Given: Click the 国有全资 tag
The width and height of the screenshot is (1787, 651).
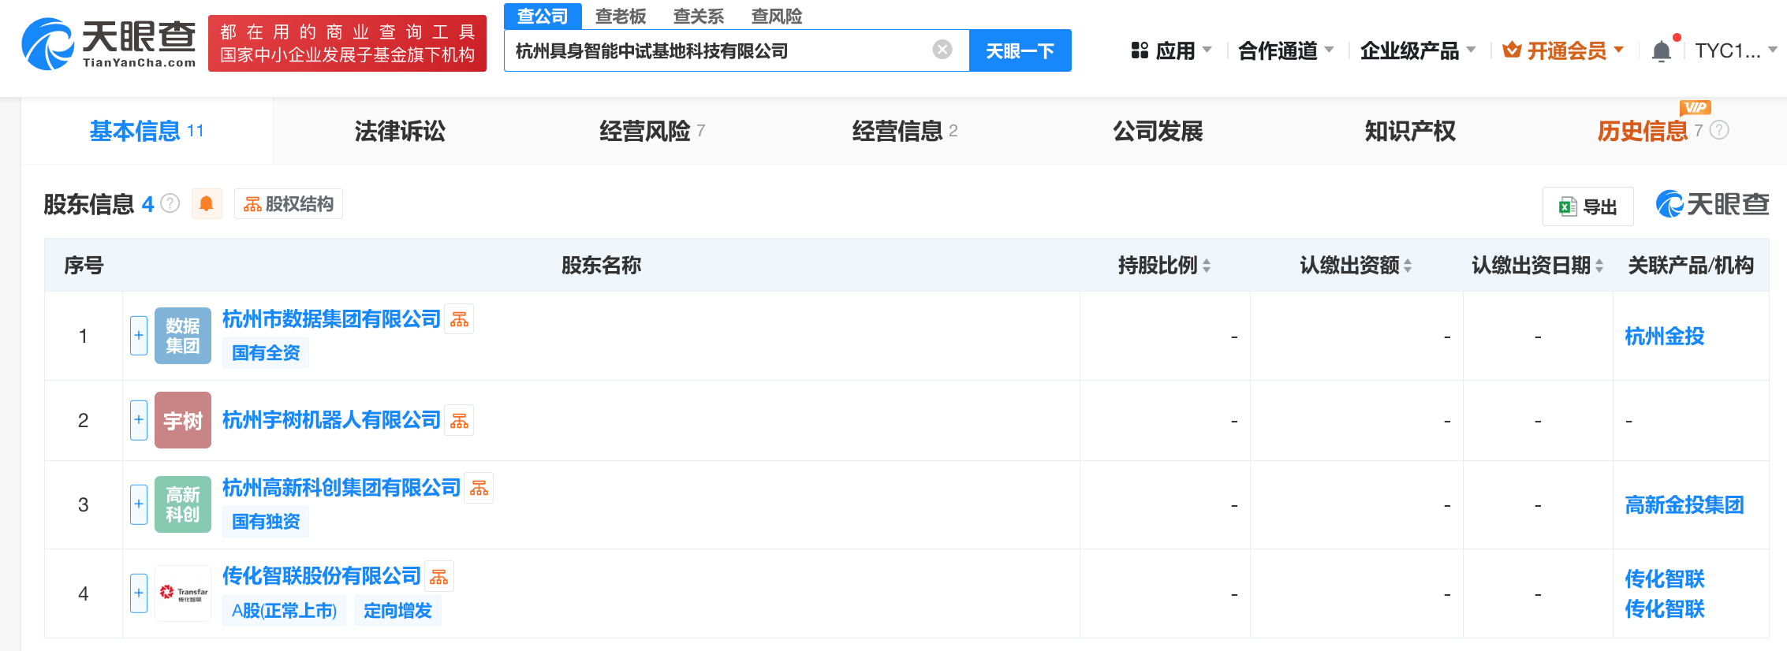Looking at the screenshot, I should coord(266,353).
